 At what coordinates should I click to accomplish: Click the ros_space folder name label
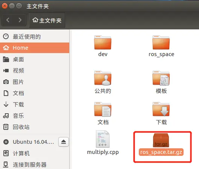tap(161, 54)
